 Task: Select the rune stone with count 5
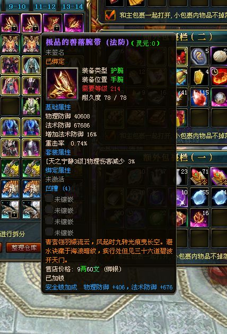pos(199,56)
